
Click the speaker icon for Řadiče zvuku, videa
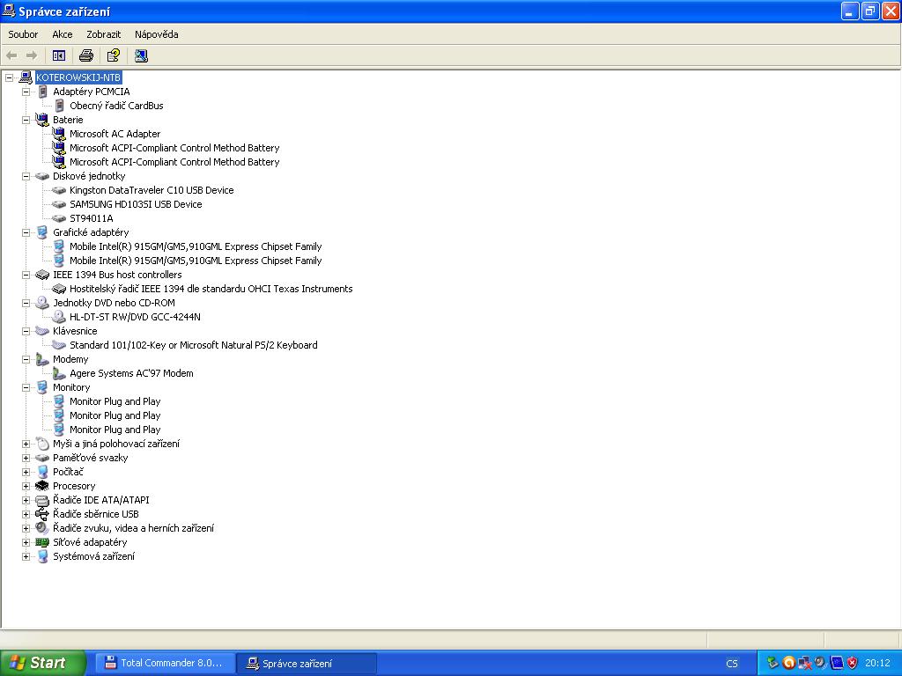click(42, 528)
